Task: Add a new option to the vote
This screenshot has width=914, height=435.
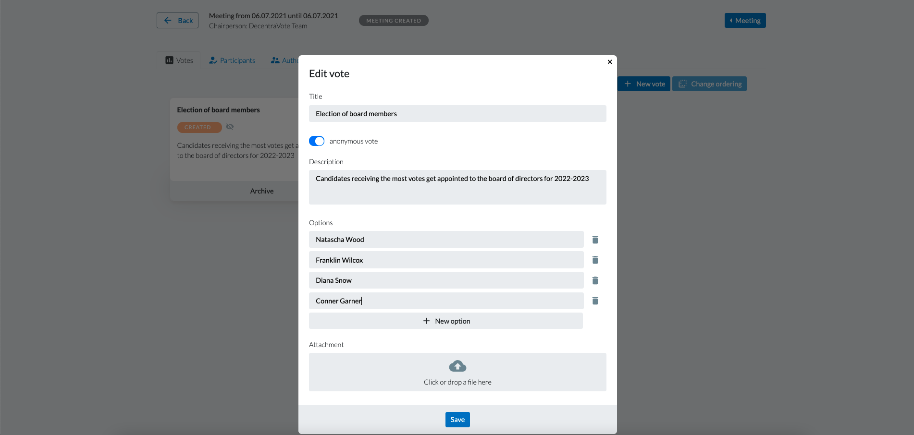Action: 446,321
